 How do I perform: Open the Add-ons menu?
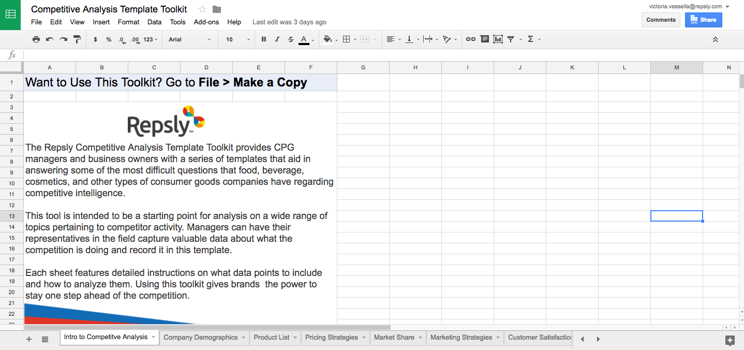206,22
